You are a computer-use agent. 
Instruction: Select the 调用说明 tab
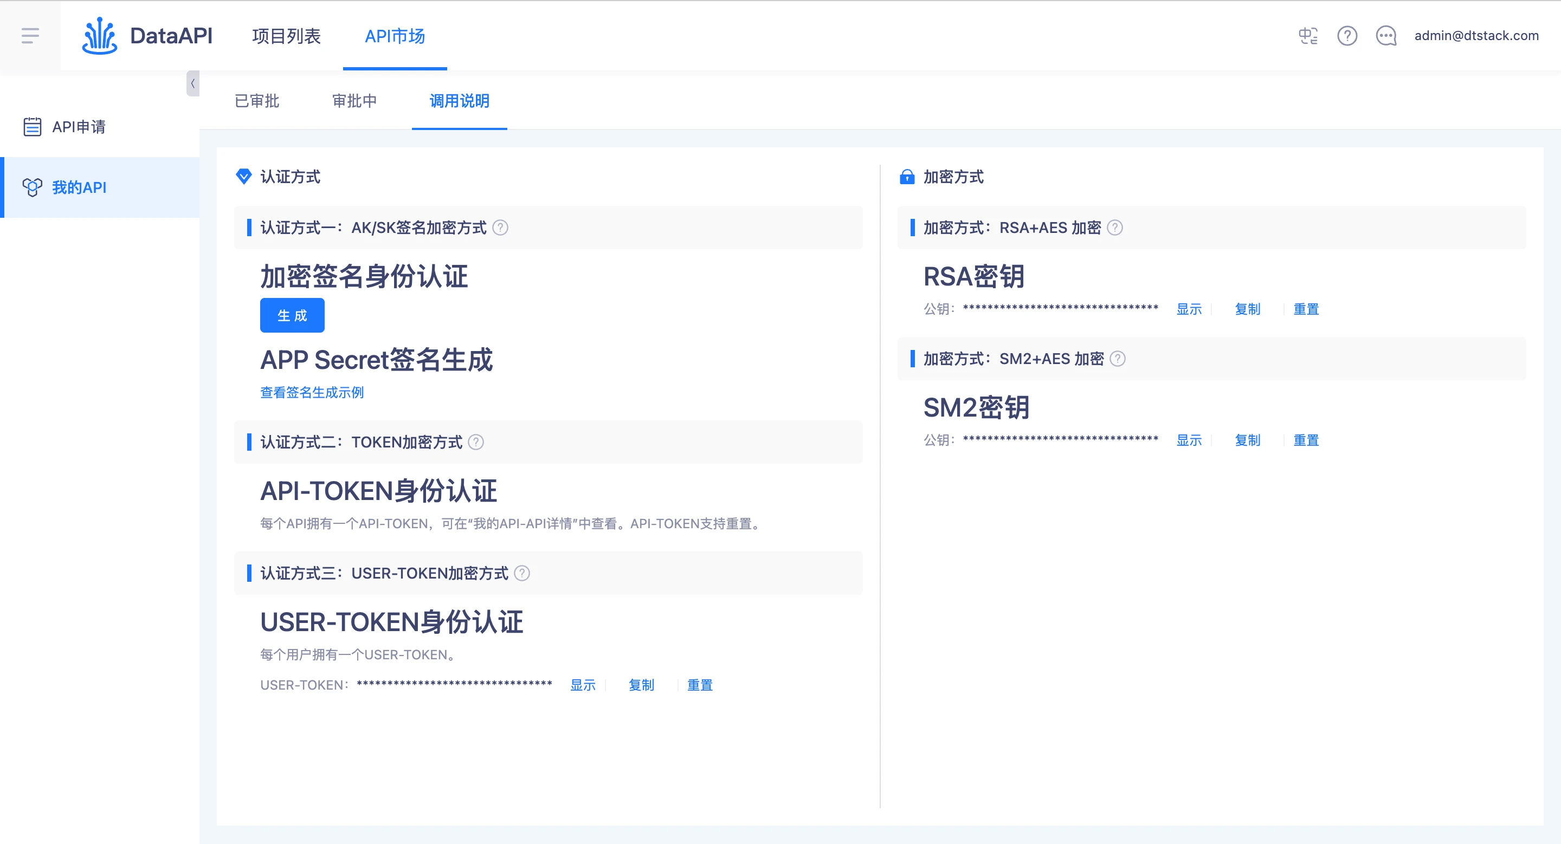pos(459,101)
